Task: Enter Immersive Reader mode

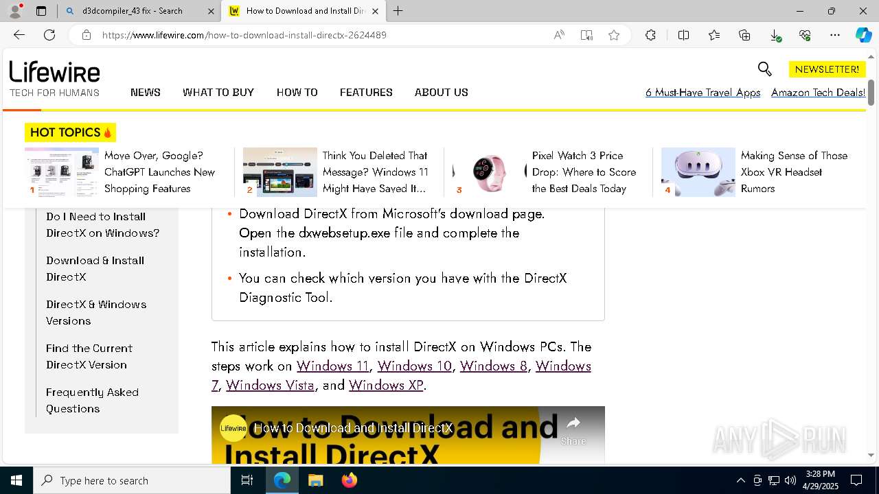Action: (586, 35)
